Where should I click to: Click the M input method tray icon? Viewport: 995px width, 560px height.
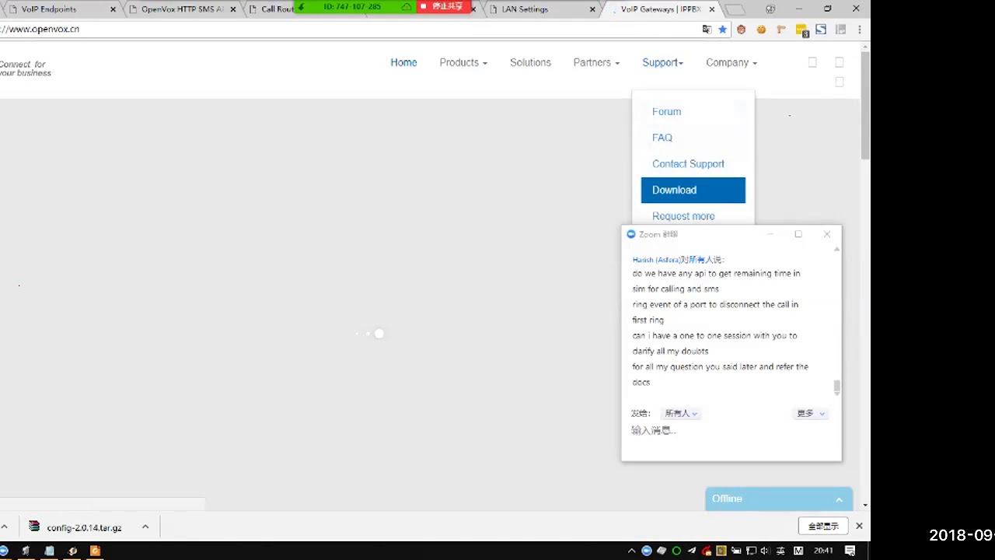tap(798, 551)
